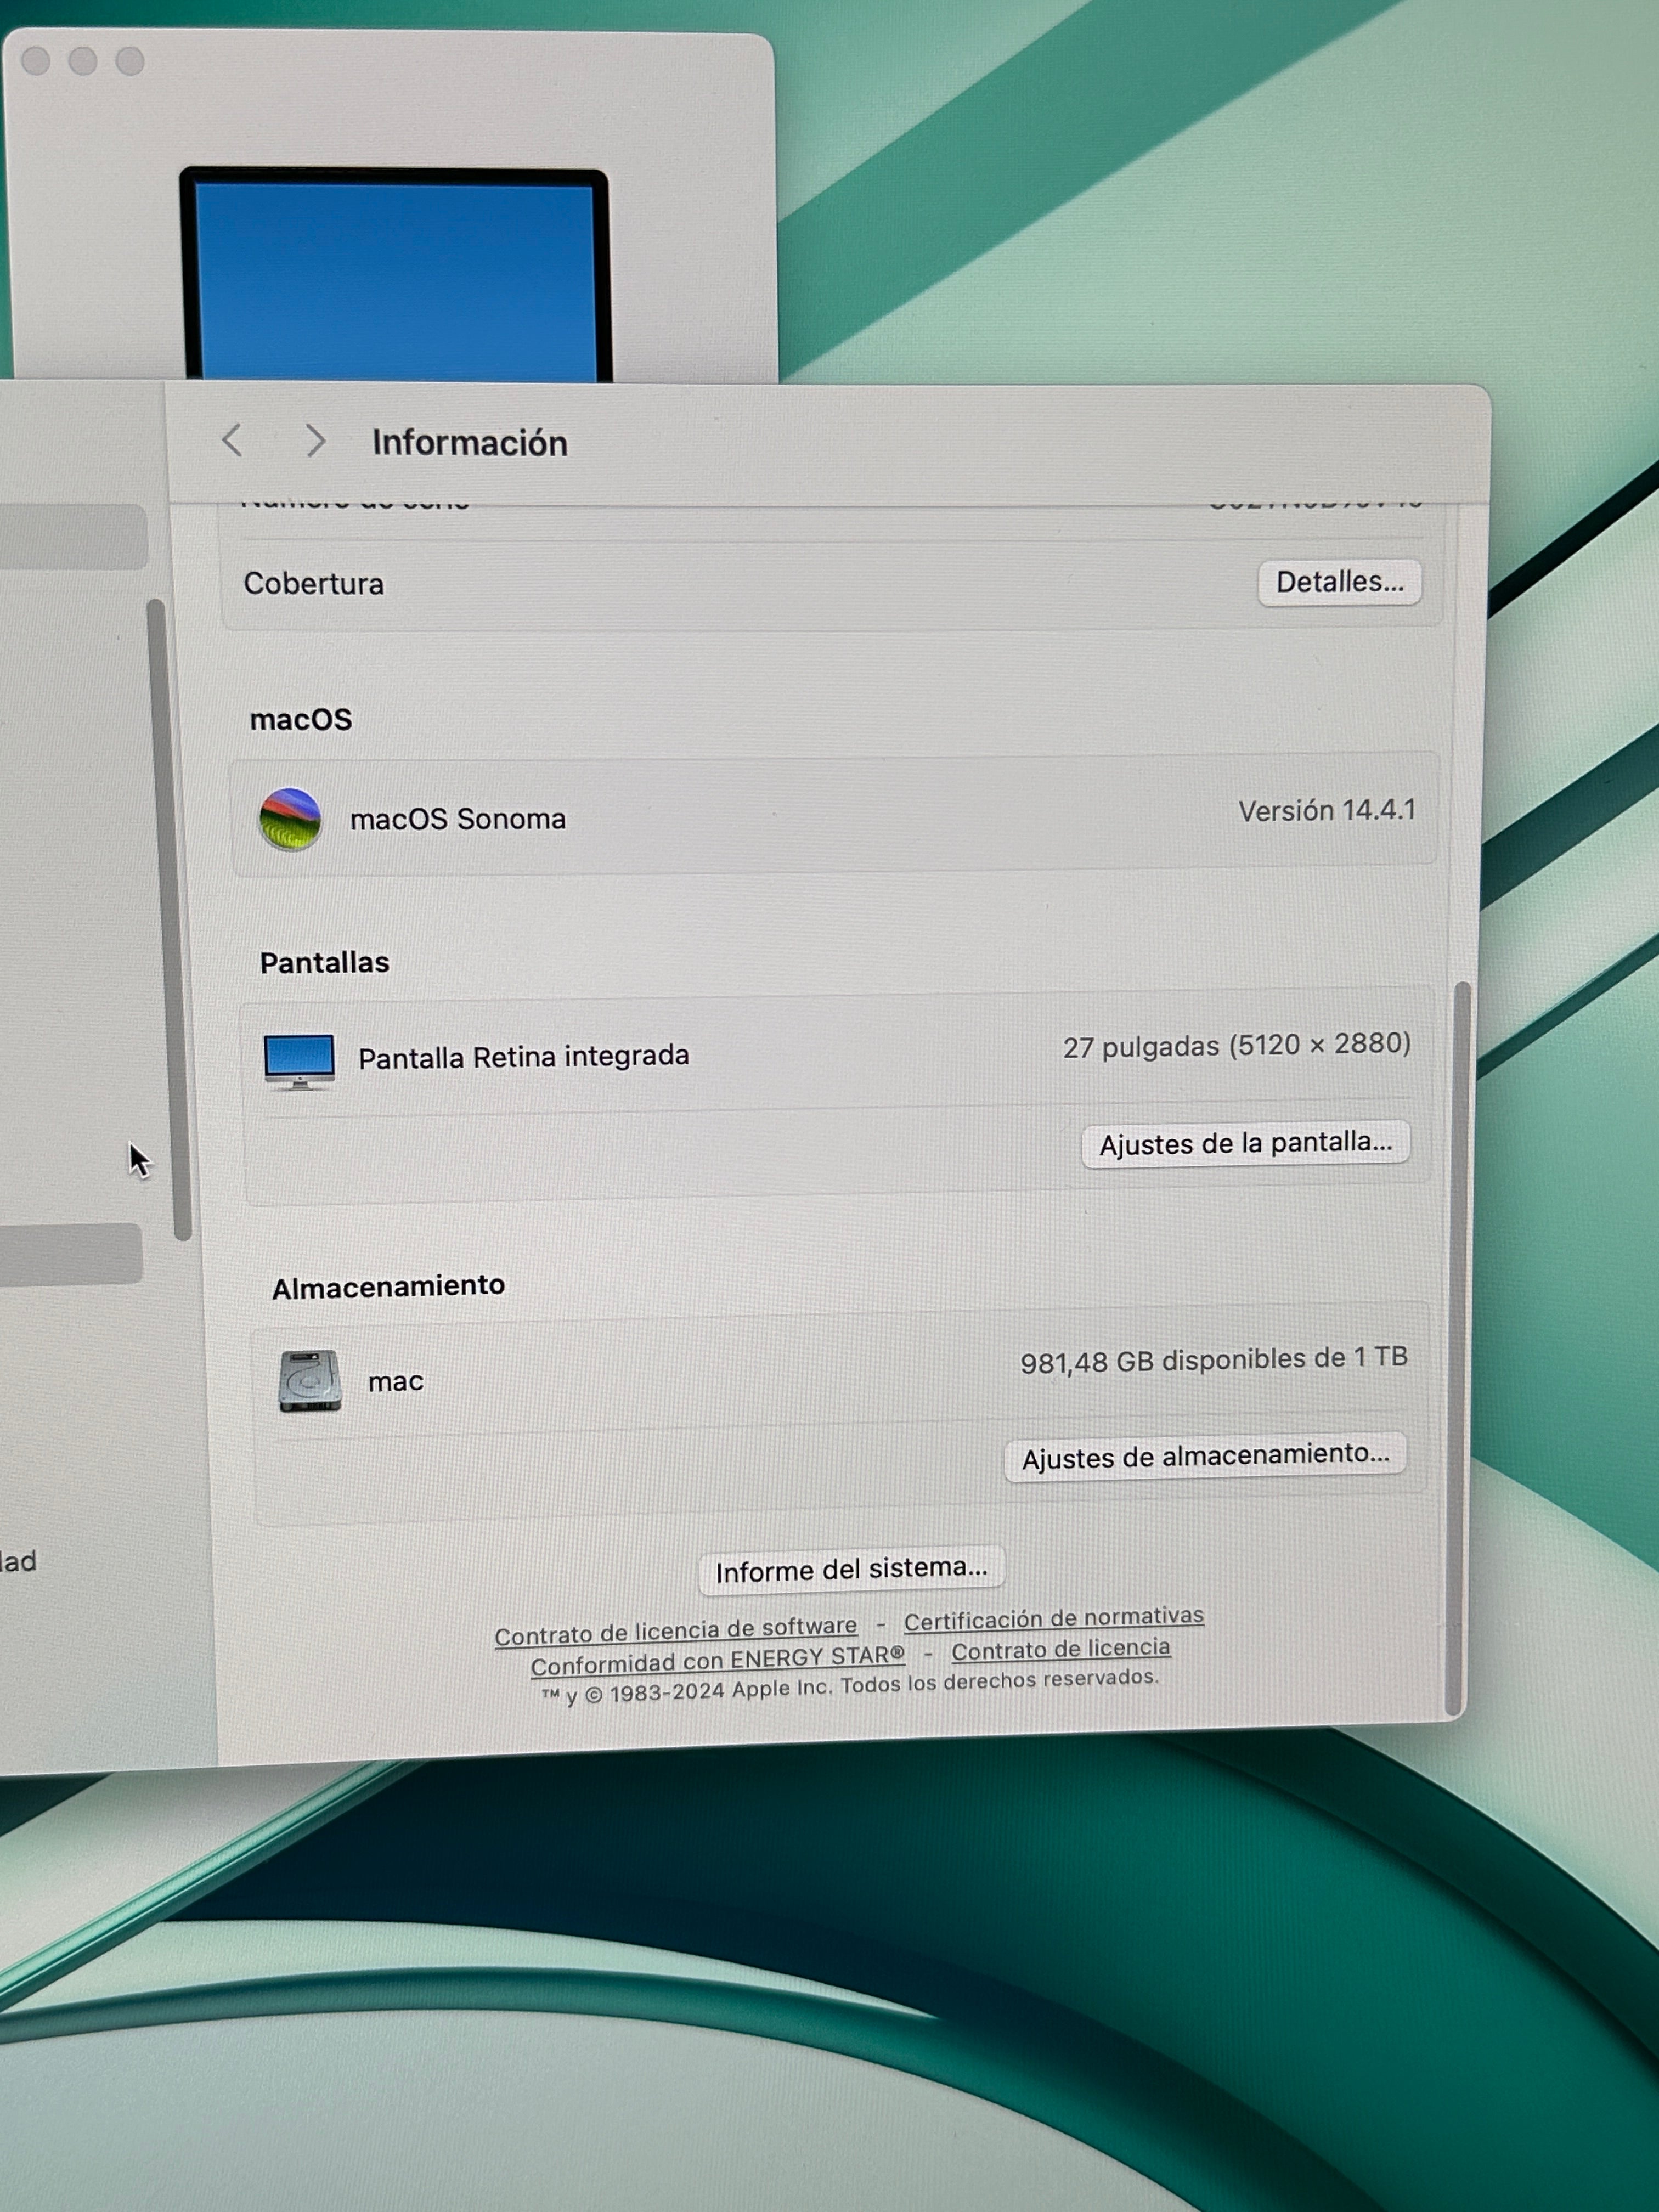Open the short Contrato de licencia link
Screen dimensions: 1659x2212
[1060, 1650]
